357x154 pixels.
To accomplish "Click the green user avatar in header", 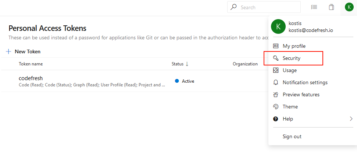I will pos(349,7).
